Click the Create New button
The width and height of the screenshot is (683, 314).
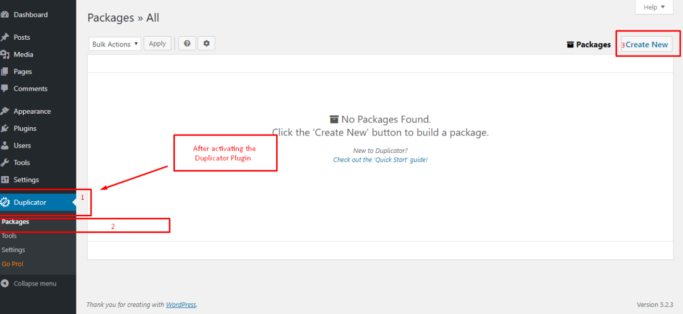click(646, 44)
